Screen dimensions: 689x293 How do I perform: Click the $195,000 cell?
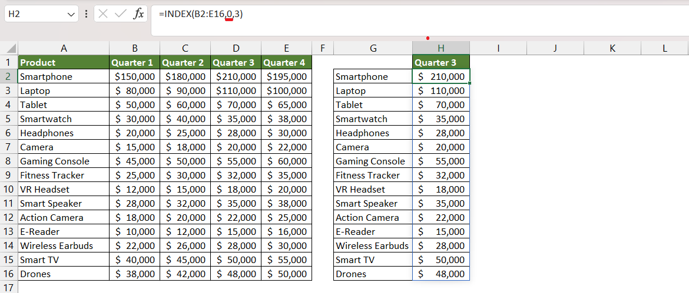(287, 77)
